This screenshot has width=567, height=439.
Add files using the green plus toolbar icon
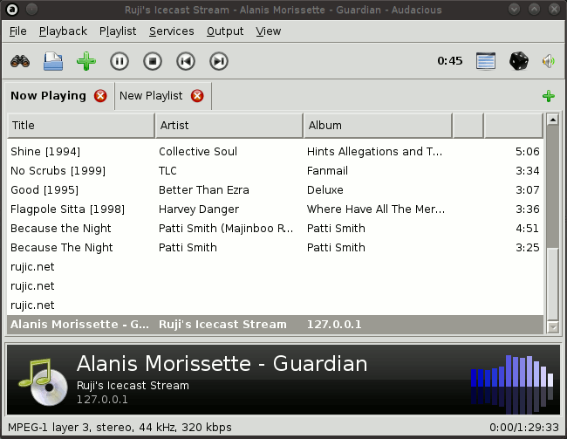[x=85, y=61]
